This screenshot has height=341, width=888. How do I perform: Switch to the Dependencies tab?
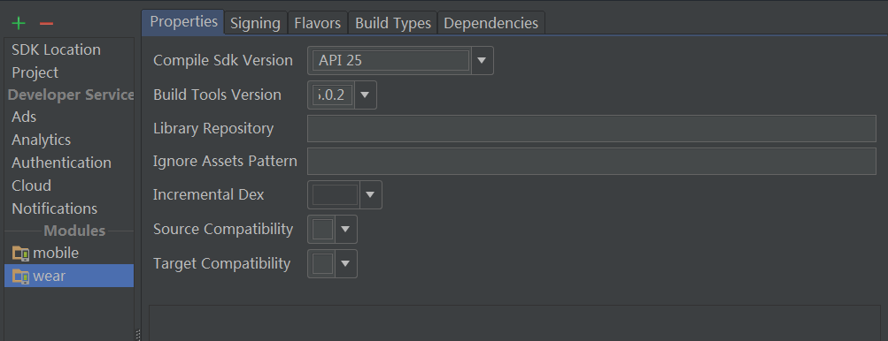pyautogui.click(x=491, y=23)
